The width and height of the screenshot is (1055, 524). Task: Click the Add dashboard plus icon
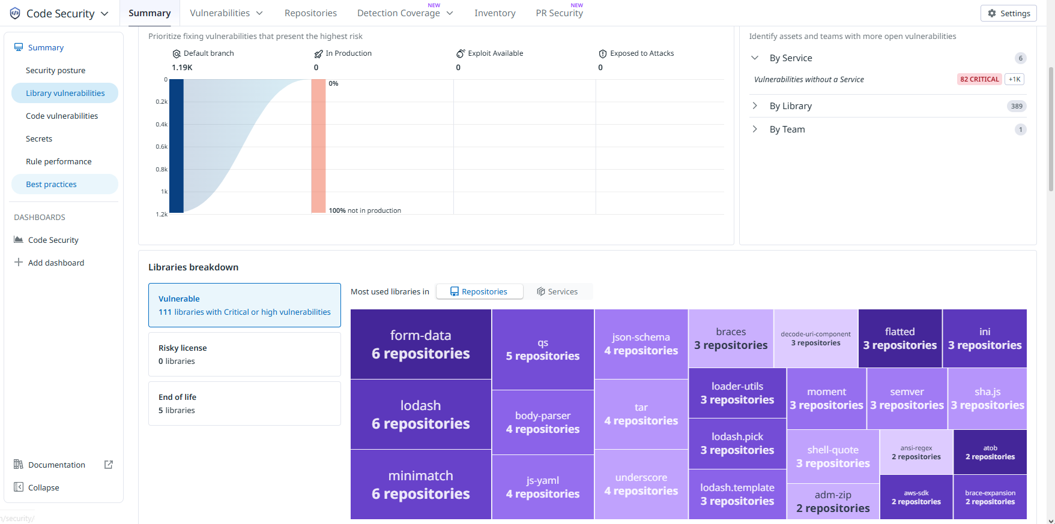(x=19, y=263)
